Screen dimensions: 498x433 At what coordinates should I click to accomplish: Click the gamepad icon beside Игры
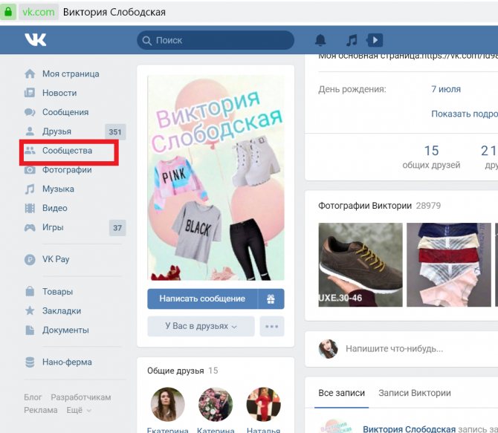(30, 227)
